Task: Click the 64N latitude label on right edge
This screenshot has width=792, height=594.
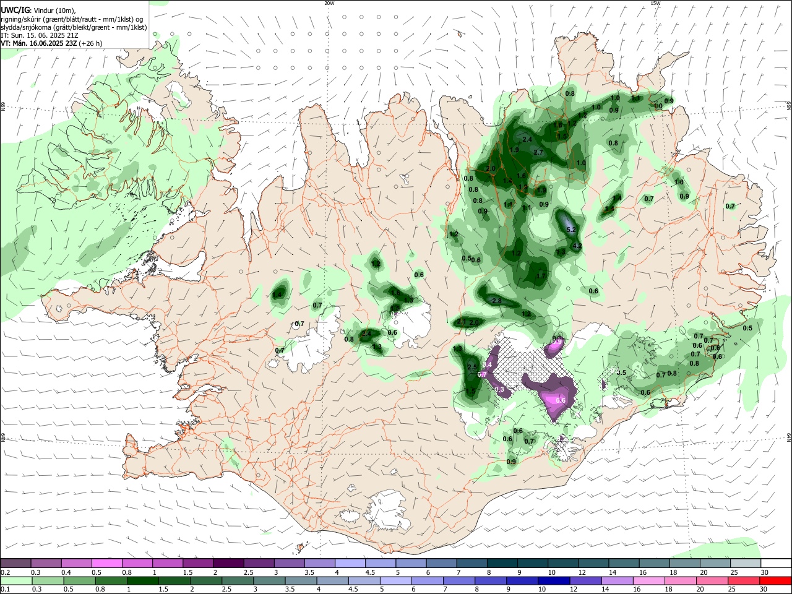Action: [x=789, y=437]
